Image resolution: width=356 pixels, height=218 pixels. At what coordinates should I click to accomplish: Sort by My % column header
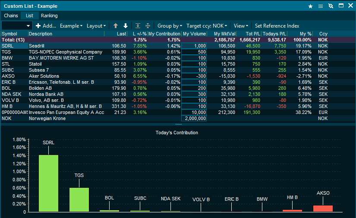pos(300,34)
